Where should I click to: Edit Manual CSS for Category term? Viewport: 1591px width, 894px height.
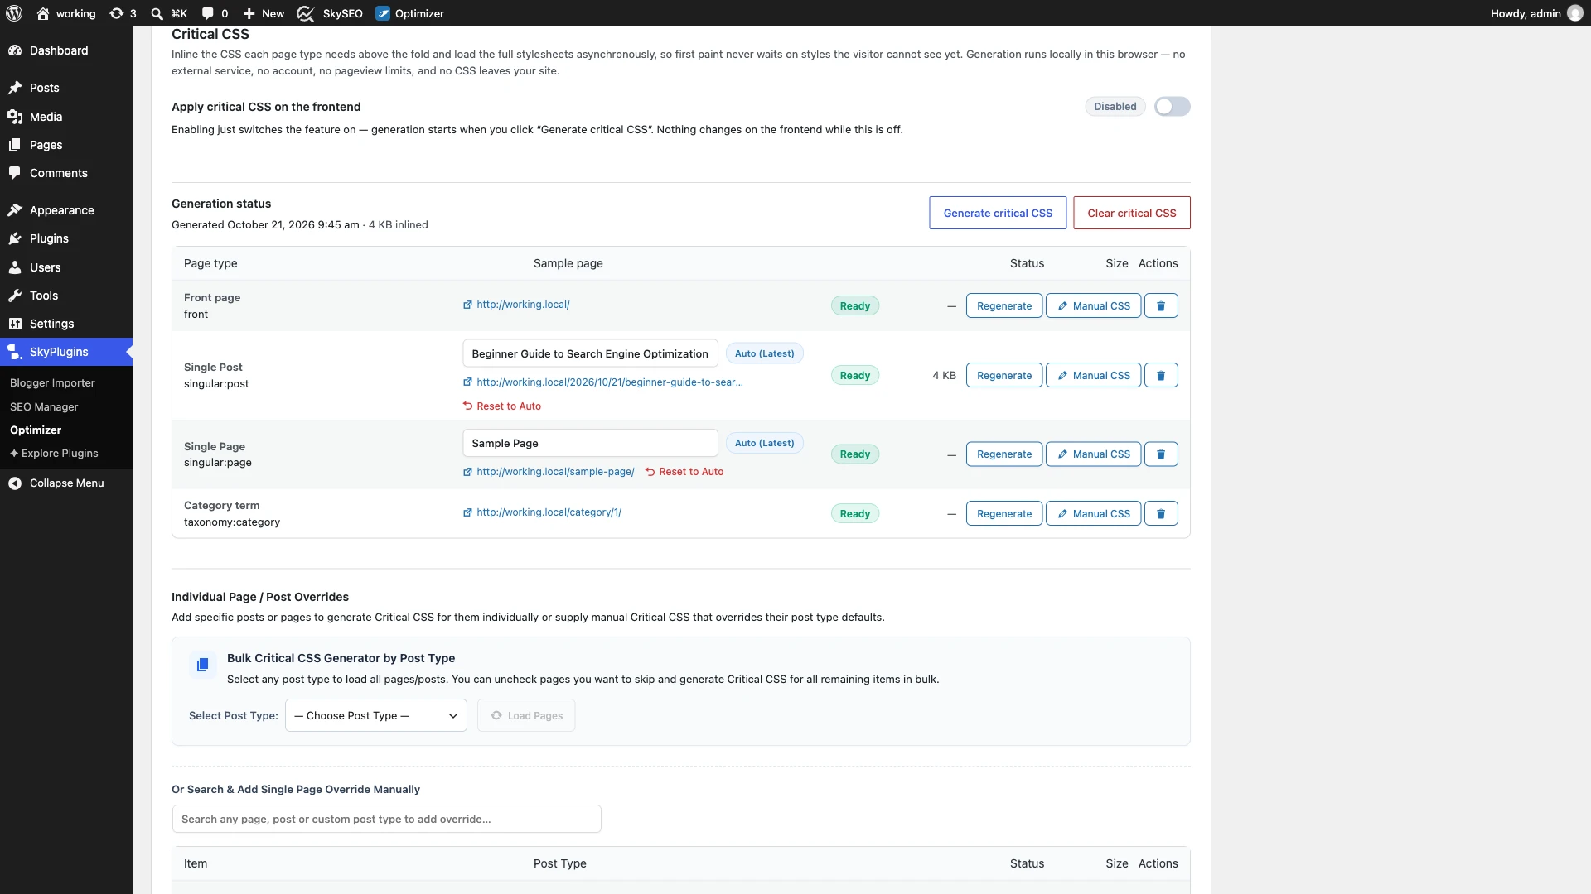point(1094,514)
